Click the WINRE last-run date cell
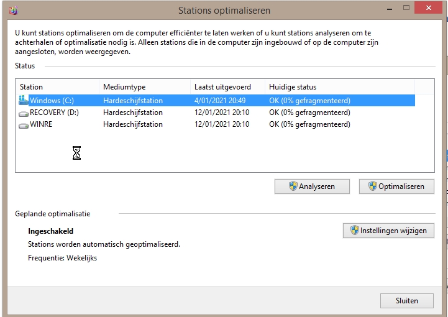Image resolution: width=448 pixels, height=317 pixels. (x=221, y=125)
